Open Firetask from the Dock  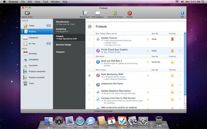pos(122,121)
